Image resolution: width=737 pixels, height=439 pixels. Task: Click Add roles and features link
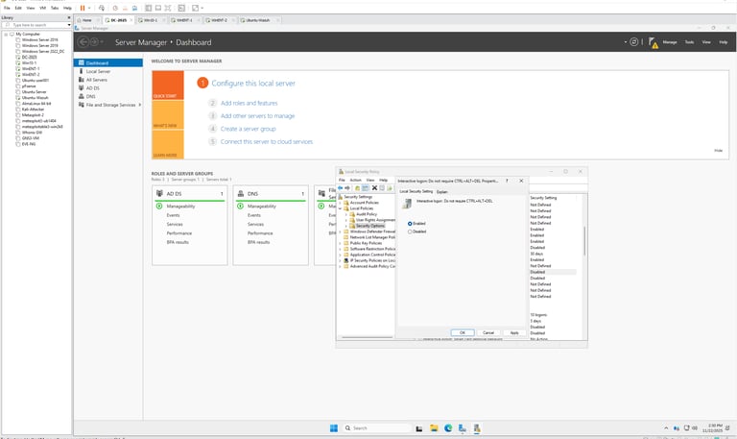click(250, 103)
